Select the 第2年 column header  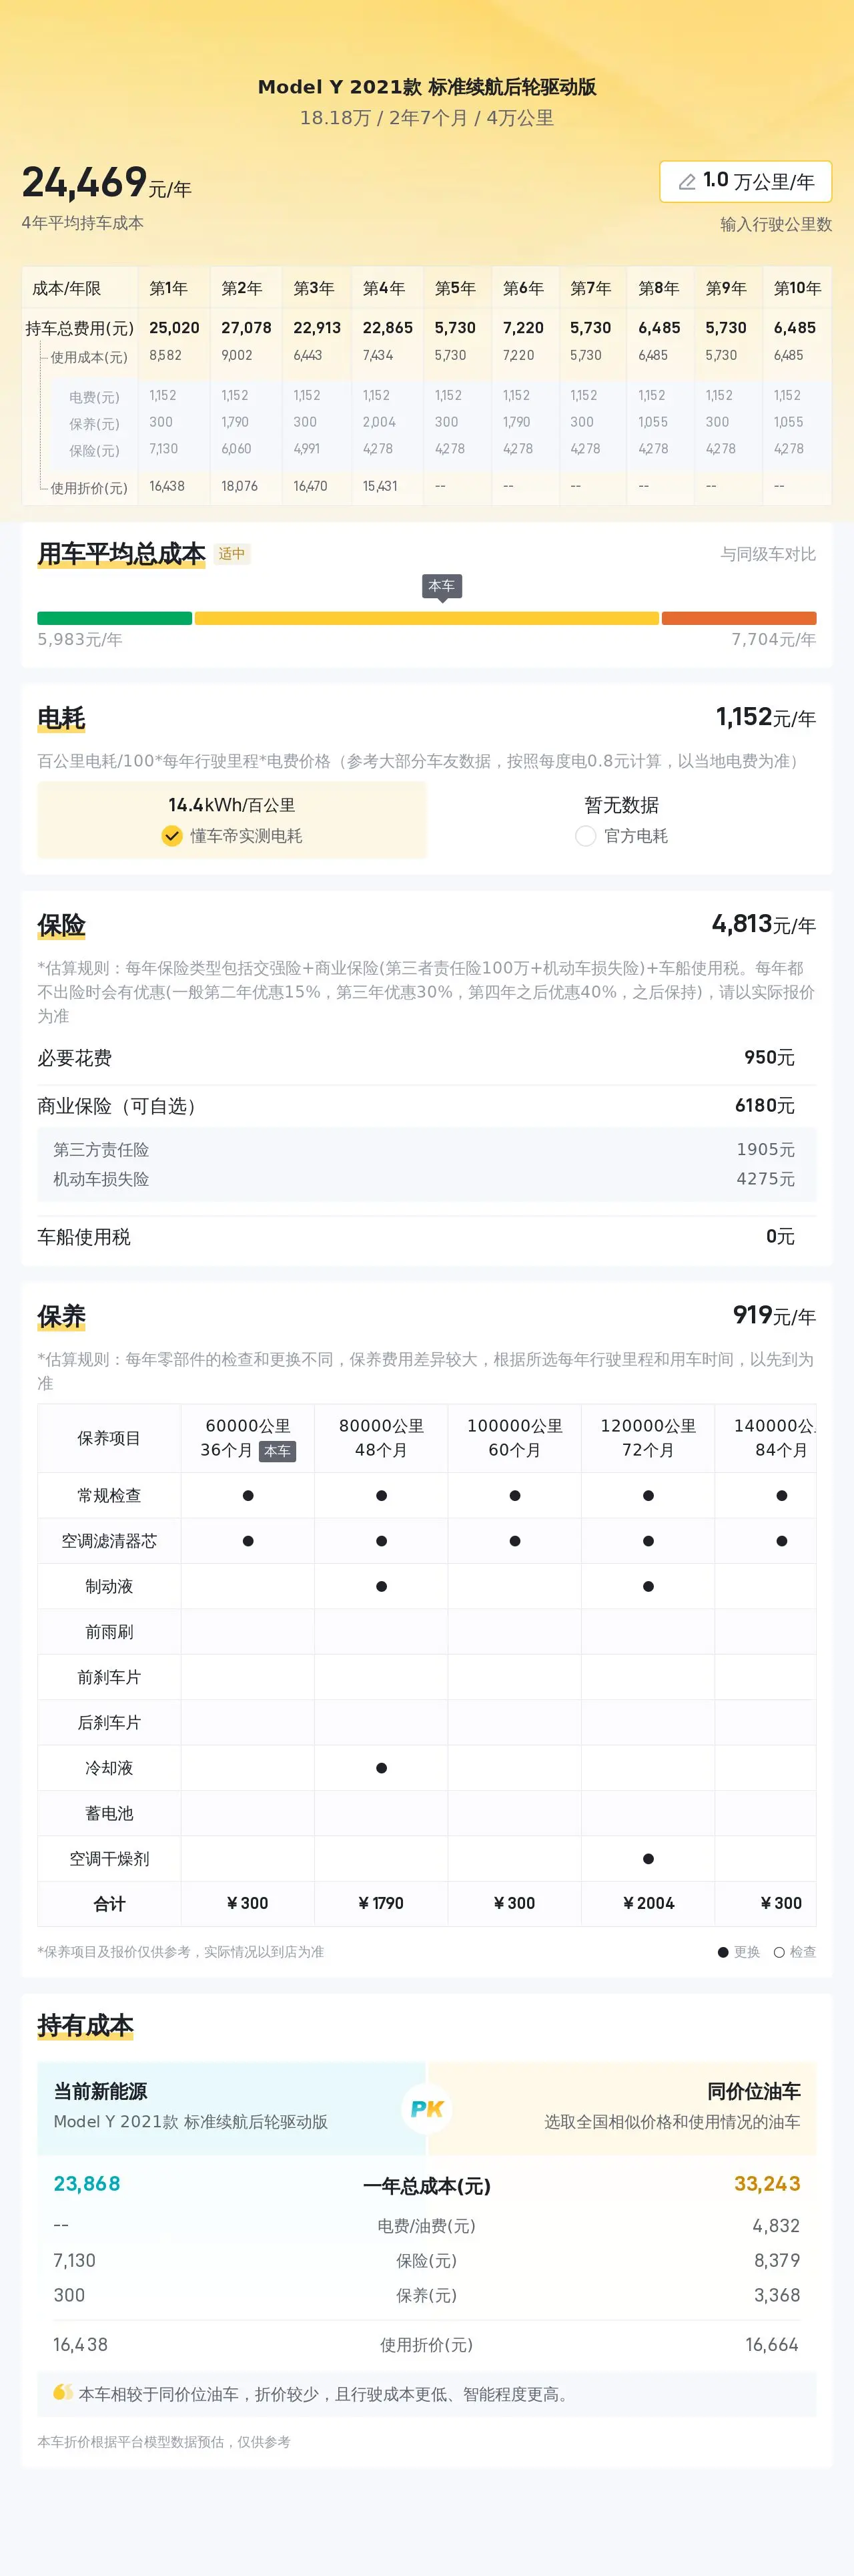pos(242,288)
